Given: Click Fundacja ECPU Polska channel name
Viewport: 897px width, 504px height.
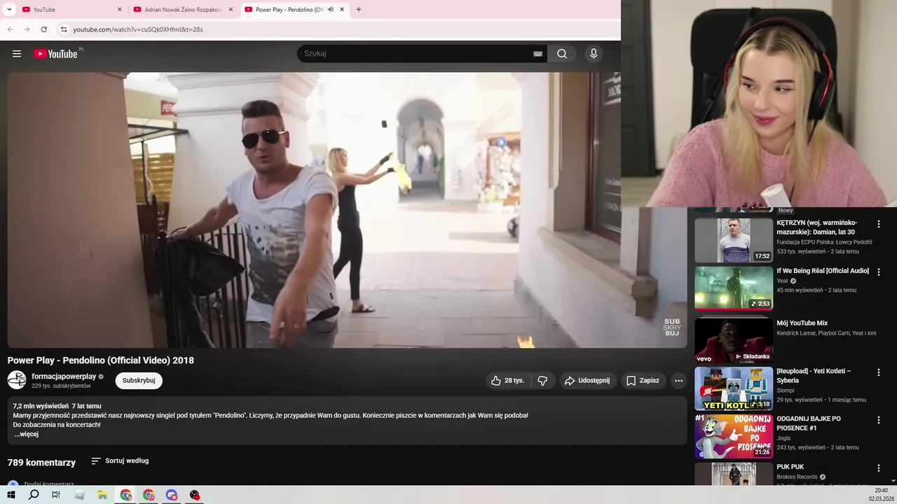Looking at the screenshot, I should pos(824,242).
